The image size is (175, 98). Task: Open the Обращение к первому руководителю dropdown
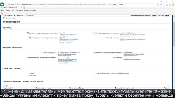click(x=62, y=33)
